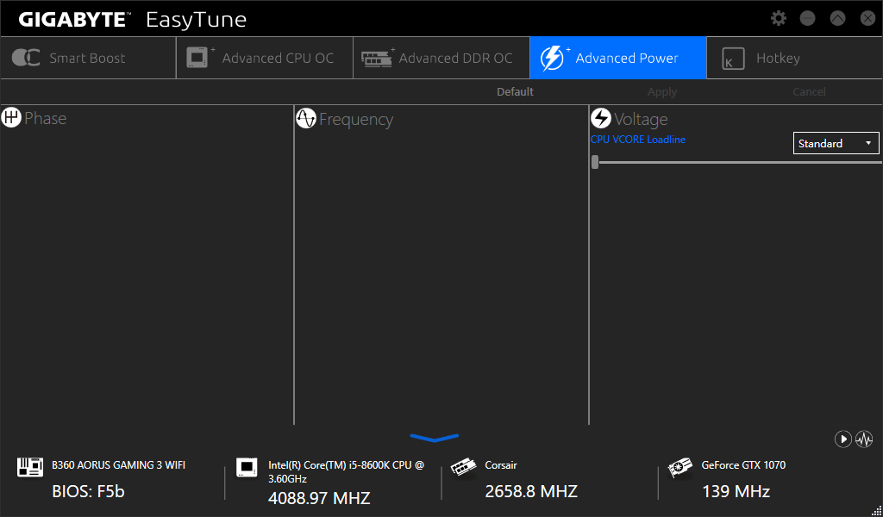883x517 pixels.
Task: Open the Advanced CPU OC tab
Action: tap(265, 58)
